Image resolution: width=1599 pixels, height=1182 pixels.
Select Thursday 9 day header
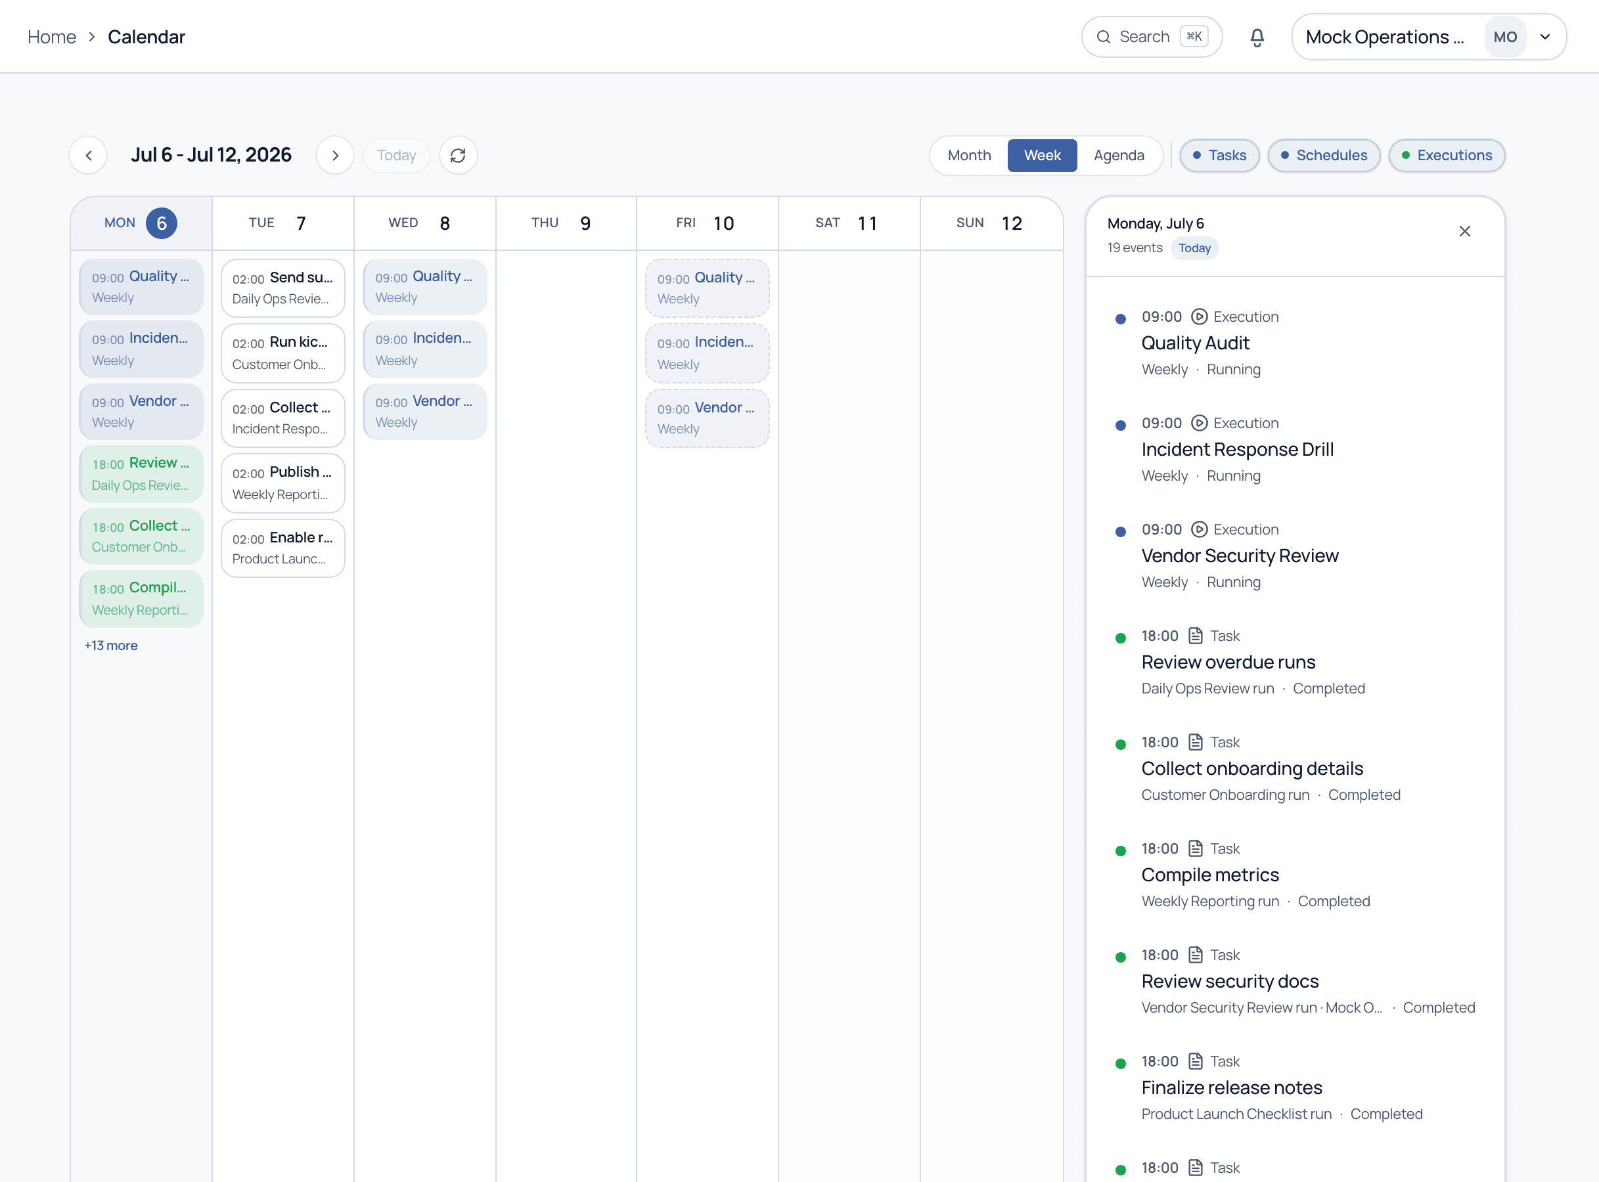[x=566, y=223]
